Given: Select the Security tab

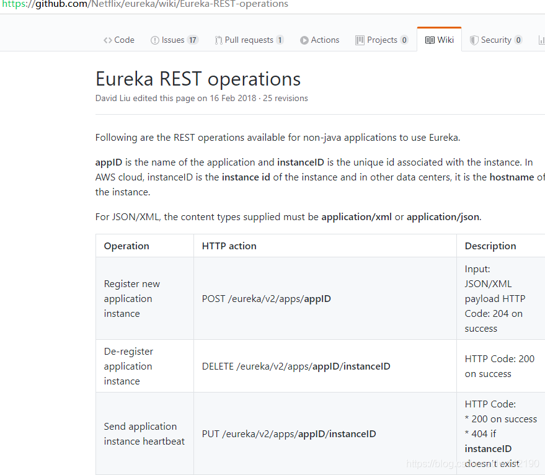Looking at the screenshot, I should click(x=495, y=40).
